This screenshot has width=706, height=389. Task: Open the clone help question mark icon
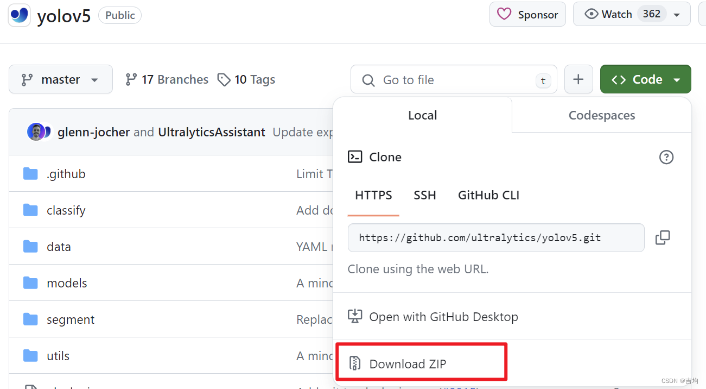666,157
